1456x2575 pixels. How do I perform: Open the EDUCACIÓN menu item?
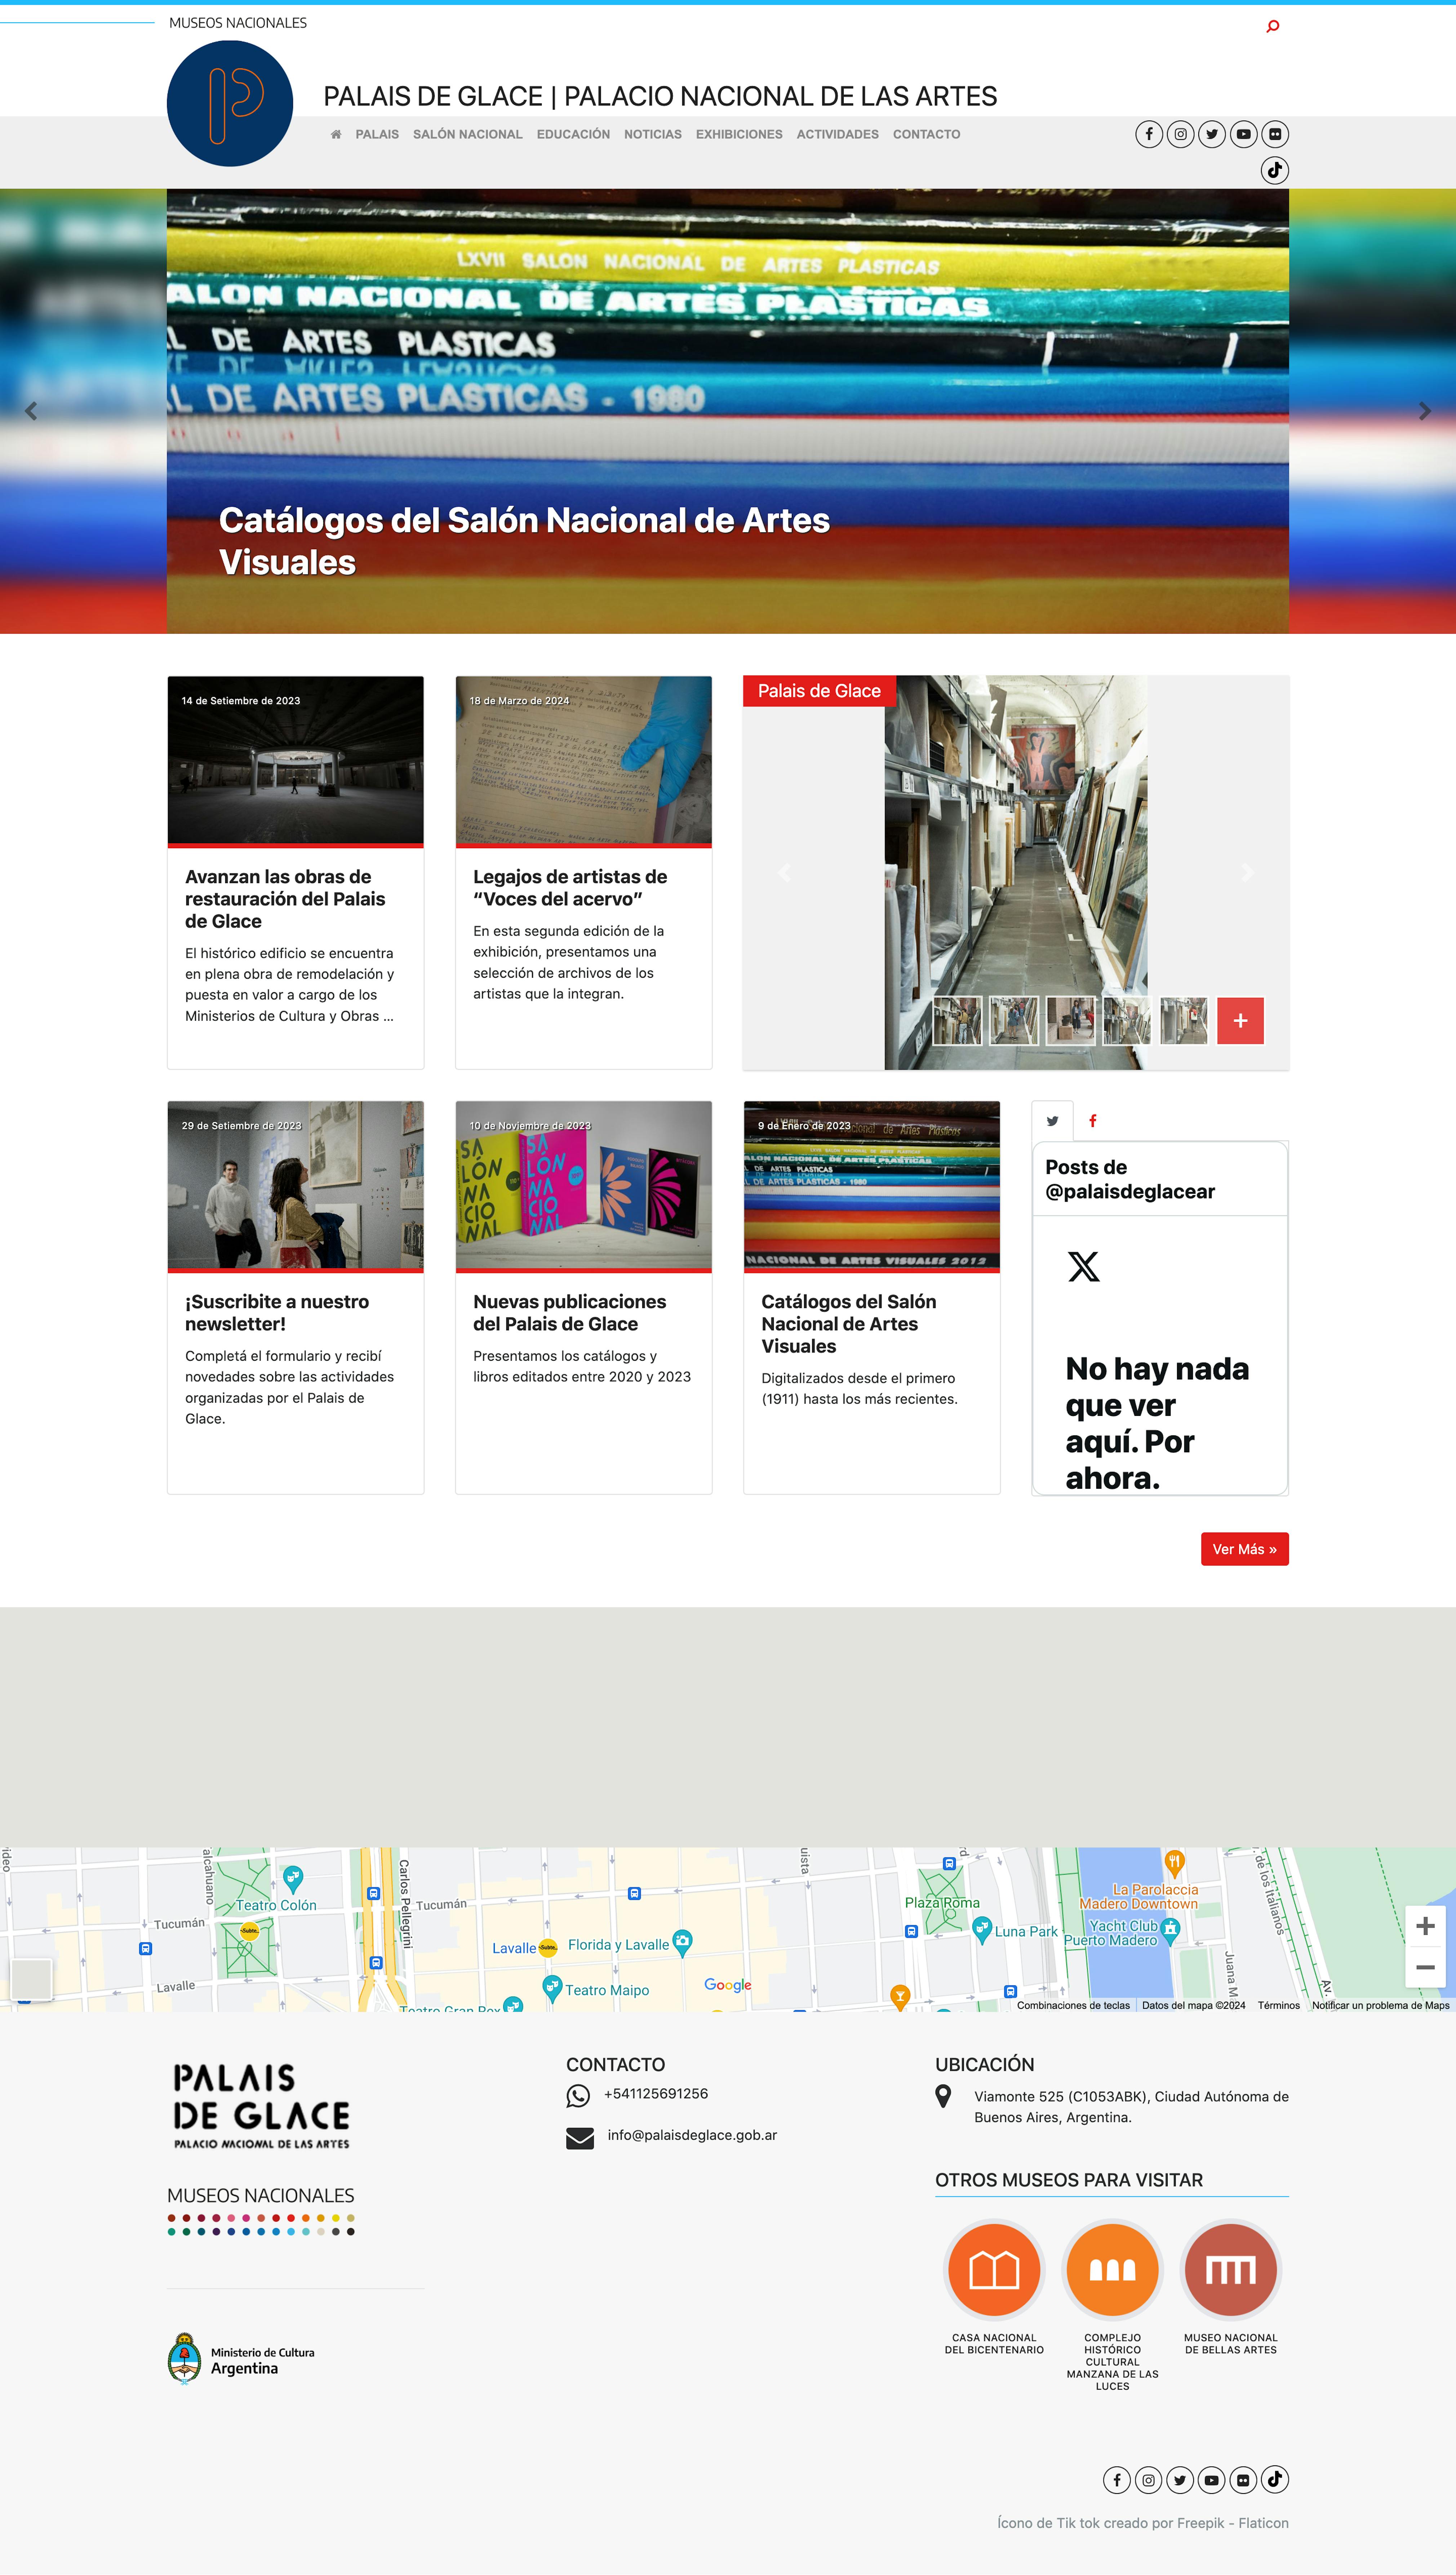[x=573, y=134]
